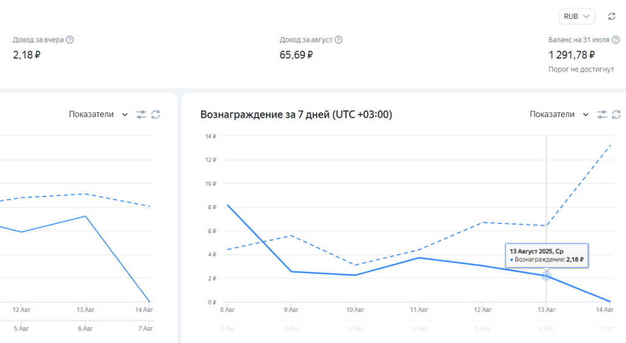Open settings sliders icon in 7-day reward chart

[x=602, y=115]
